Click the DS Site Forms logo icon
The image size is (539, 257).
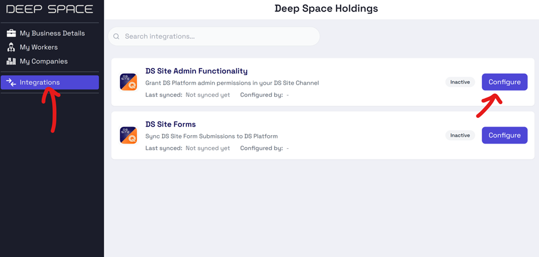click(128, 135)
